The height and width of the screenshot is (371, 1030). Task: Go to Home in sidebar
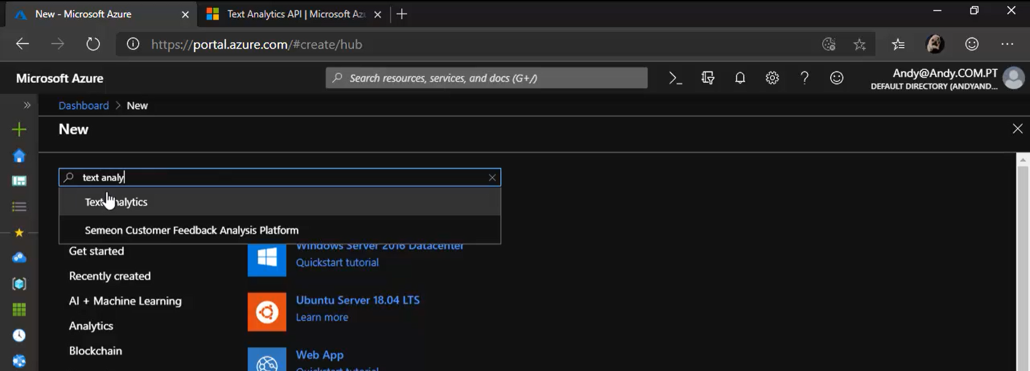coord(19,156)
